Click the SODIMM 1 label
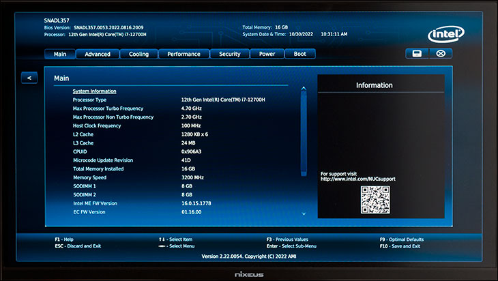 coord(85,186)
